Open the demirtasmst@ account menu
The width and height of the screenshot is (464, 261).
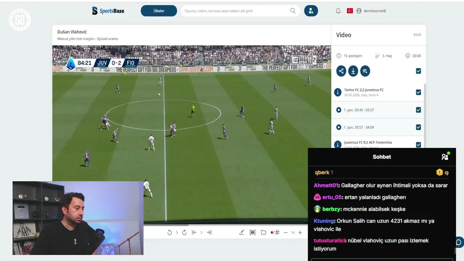[x=371, y=11]
